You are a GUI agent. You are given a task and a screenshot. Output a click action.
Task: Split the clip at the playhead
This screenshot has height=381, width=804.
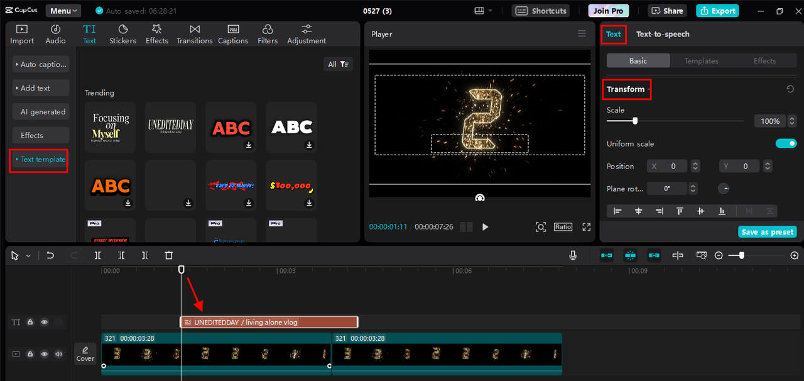pos(97,255)
